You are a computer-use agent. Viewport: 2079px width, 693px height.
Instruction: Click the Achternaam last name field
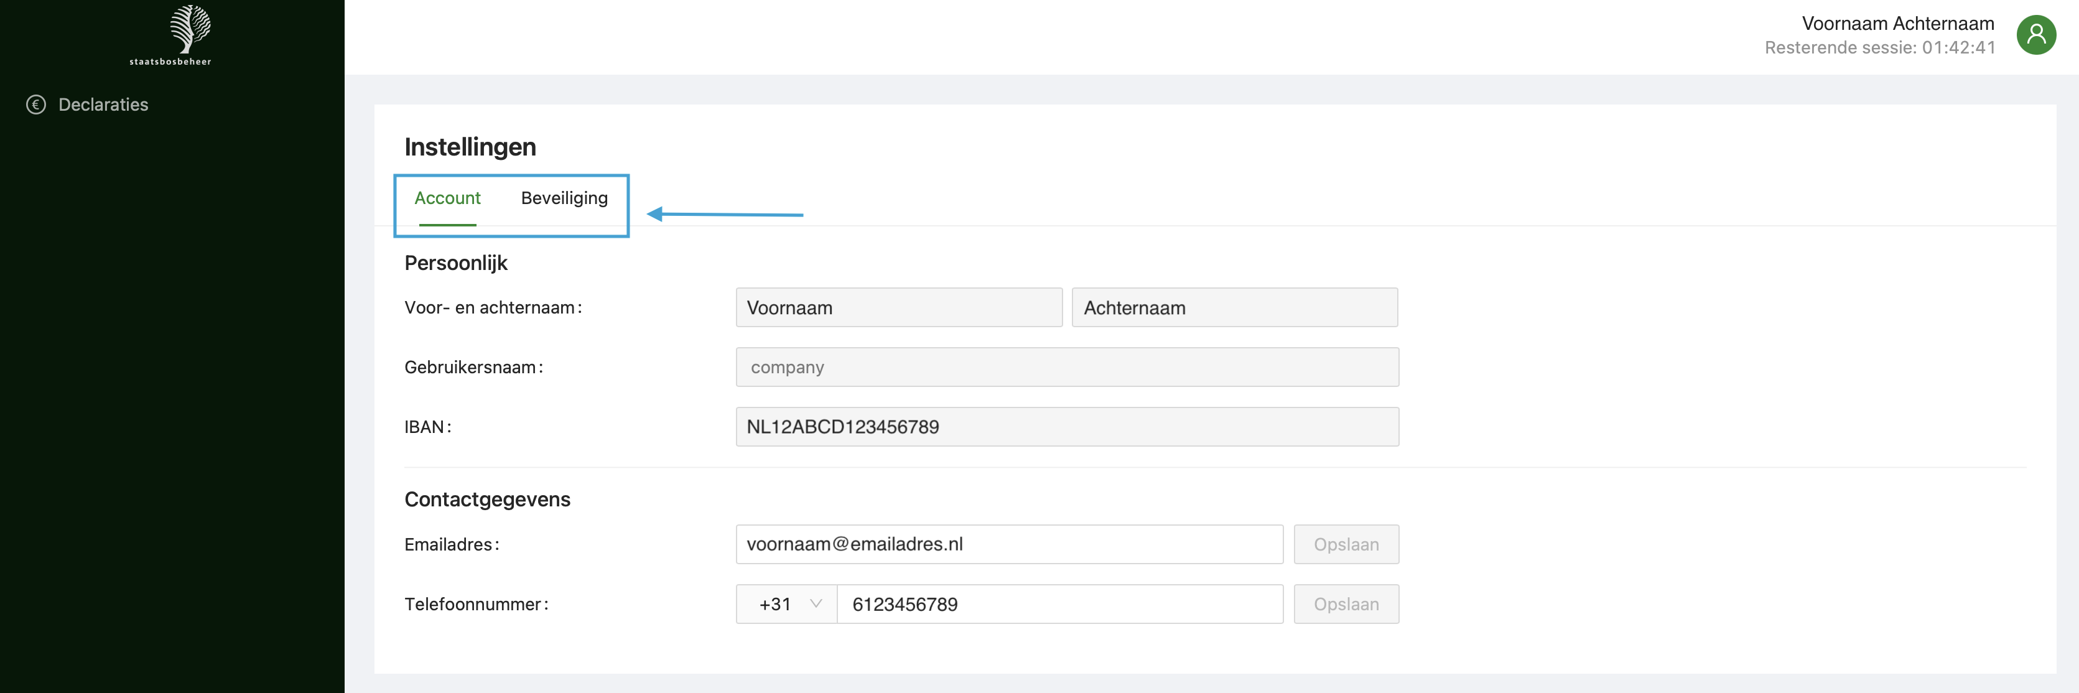point(1235,307)
